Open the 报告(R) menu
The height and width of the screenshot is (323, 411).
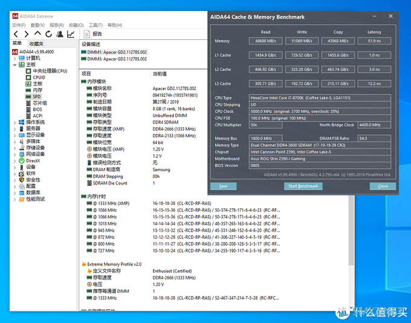tap(57, 25)
